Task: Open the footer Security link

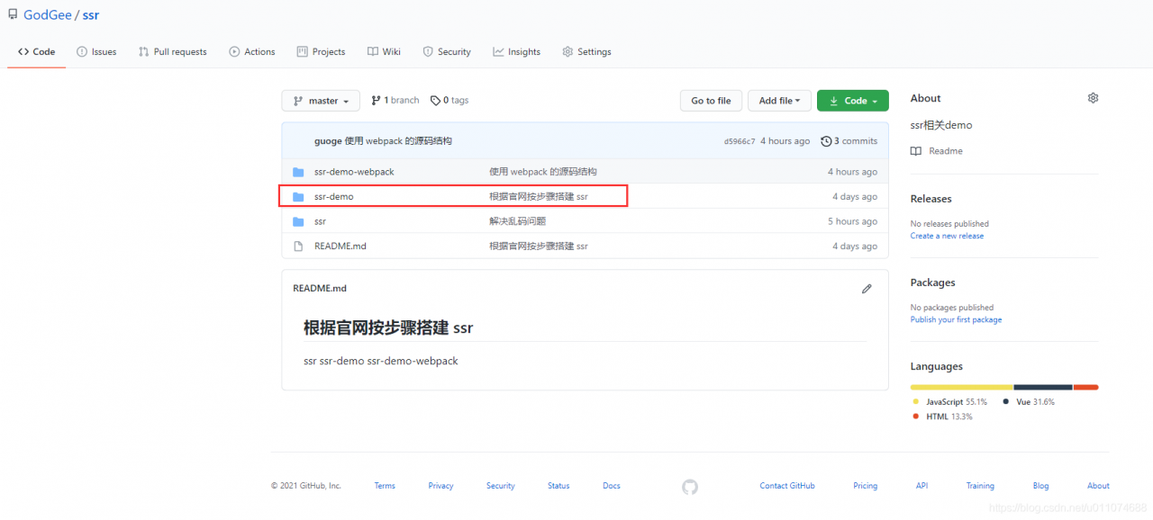Action: (x=500, y=486)
